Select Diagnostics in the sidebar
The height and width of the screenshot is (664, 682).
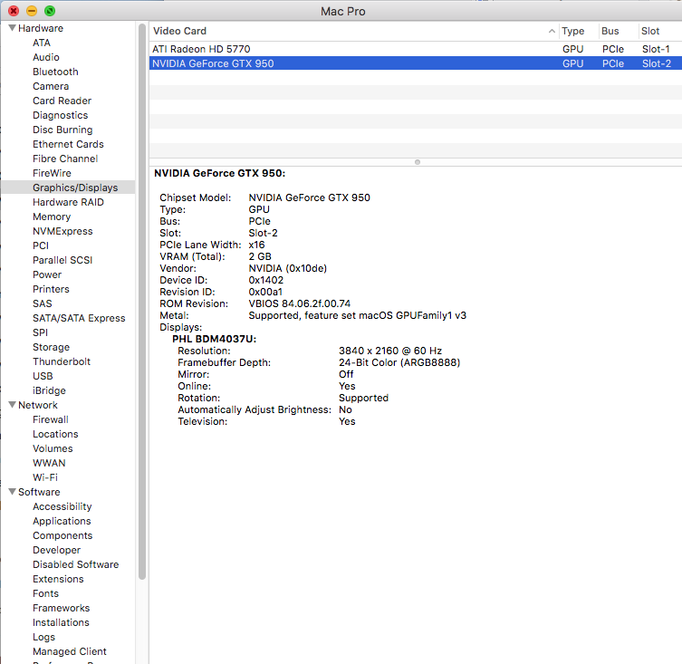(x=60, y=115)
